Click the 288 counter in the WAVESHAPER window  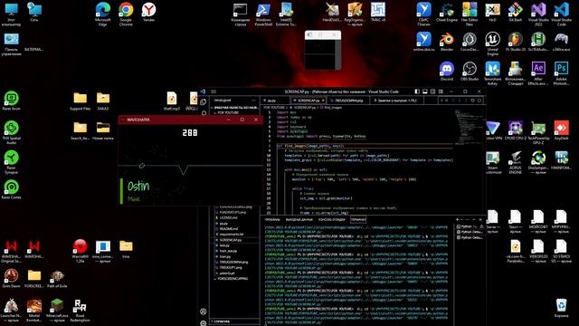click(x=190, y=133)
